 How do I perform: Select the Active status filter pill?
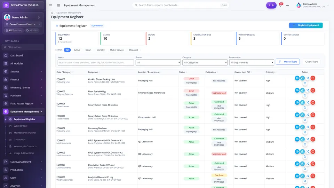click(77, 50)
